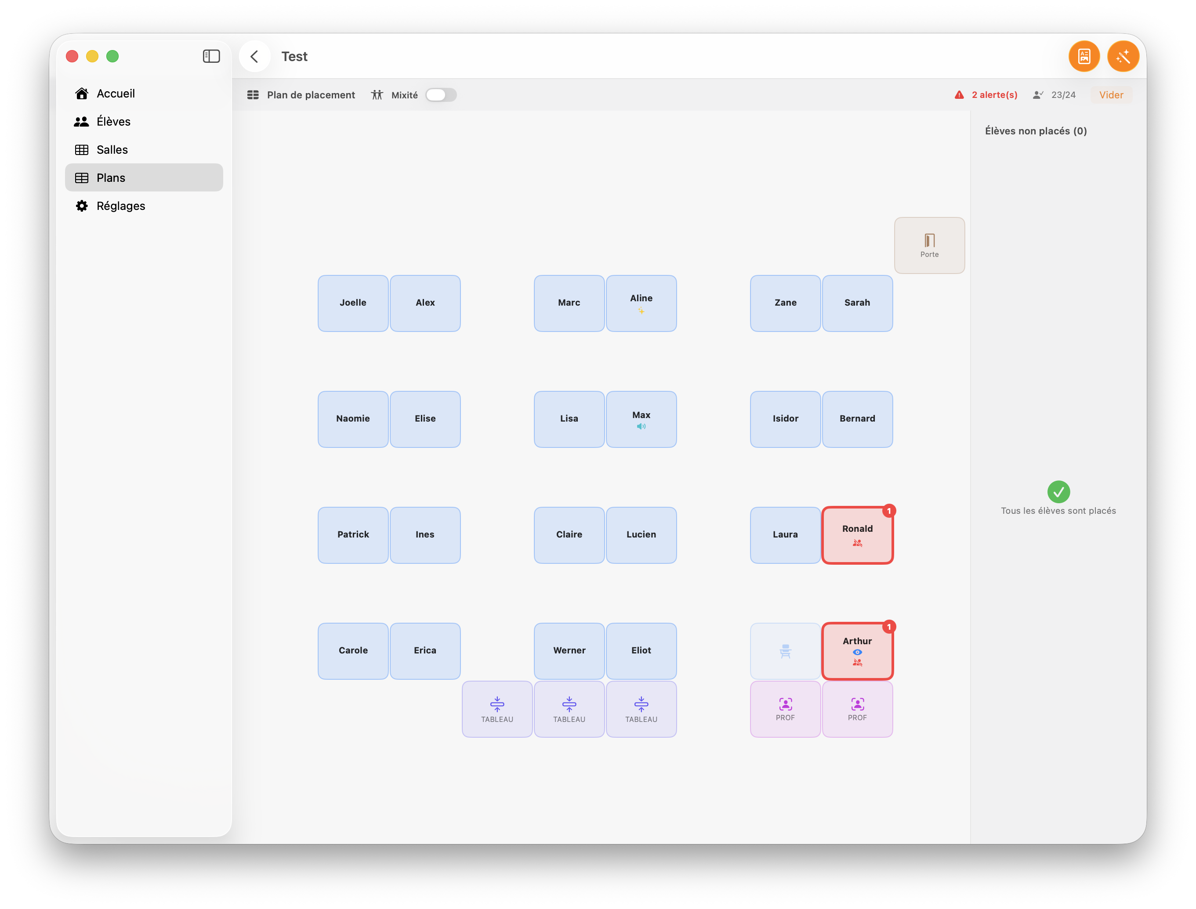This screenshot has width=1196, height=909.
Task: Click the Plan de placement label
Action: [311, 95]
